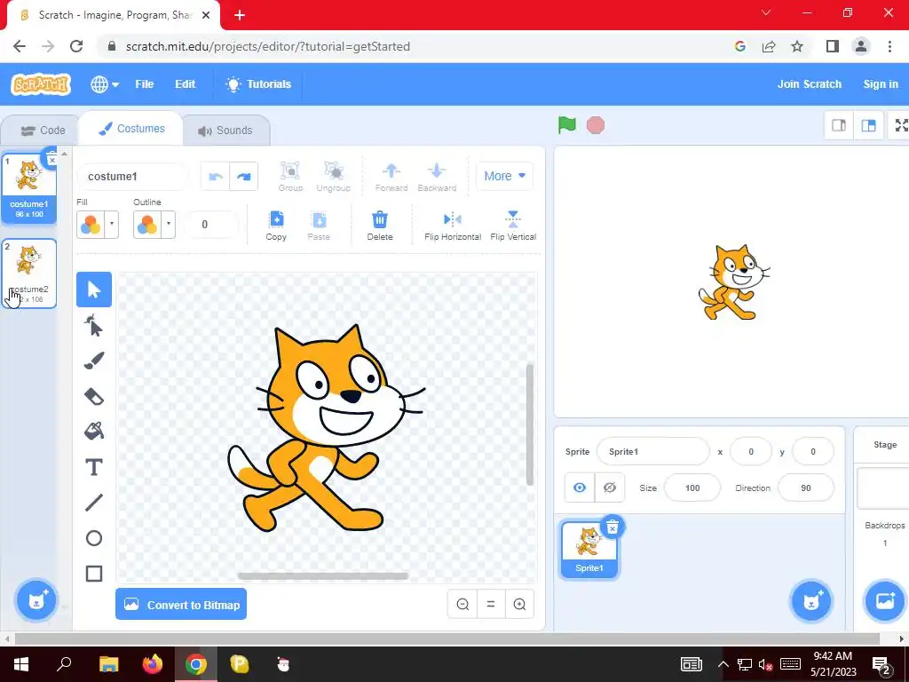Open the Fill color dropdown arrow
This screenshot has height=682, width=909.
click(111, 224)
